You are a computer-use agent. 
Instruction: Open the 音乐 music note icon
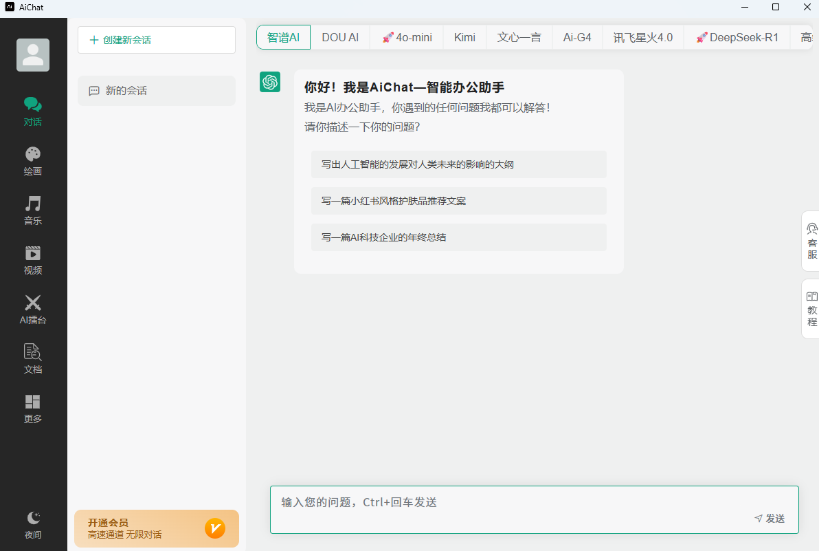click(x=33, y=204)
